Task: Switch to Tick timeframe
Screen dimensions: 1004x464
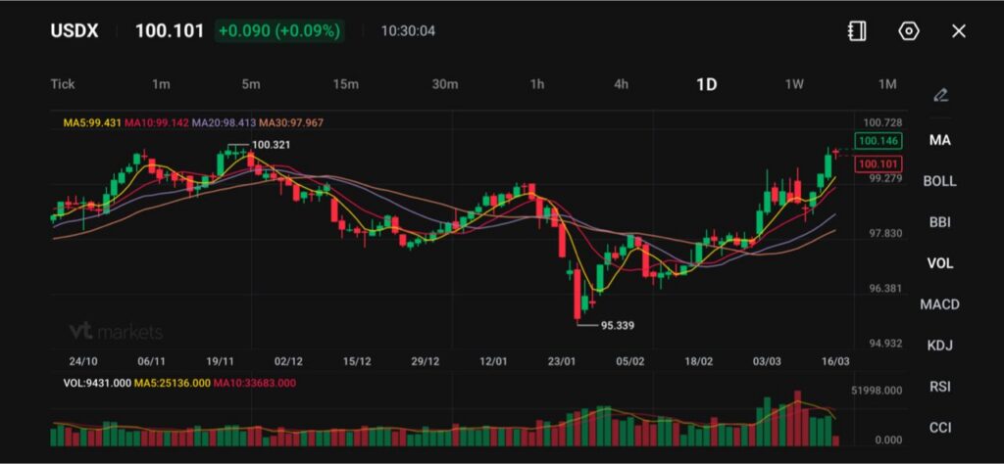Action: [x=63, y=84]
